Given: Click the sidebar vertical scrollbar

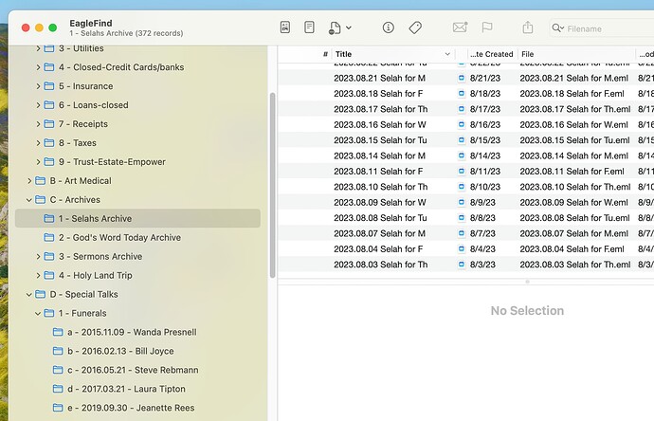Looking at the screenshot, I should tap(273, 185).
